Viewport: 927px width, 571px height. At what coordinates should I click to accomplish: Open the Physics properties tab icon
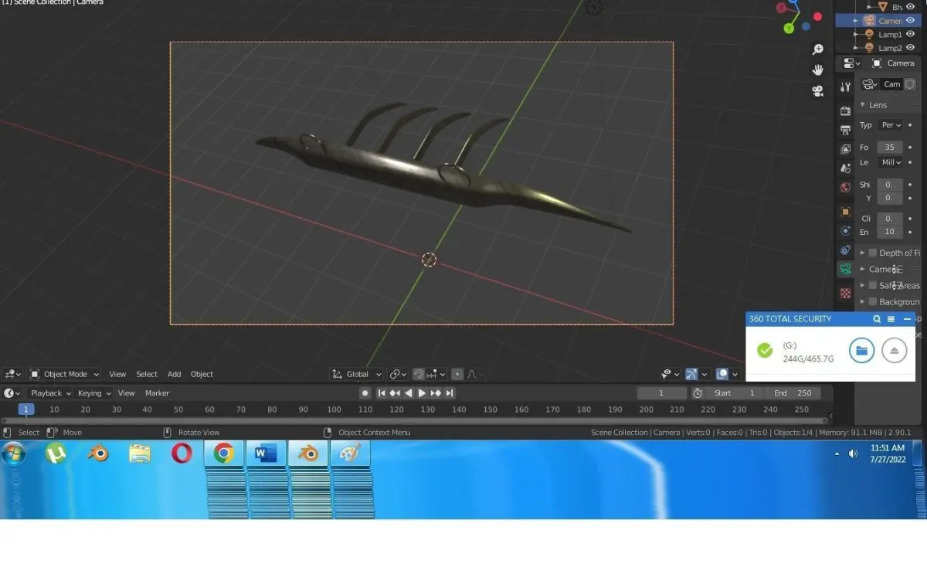[845, 231]
